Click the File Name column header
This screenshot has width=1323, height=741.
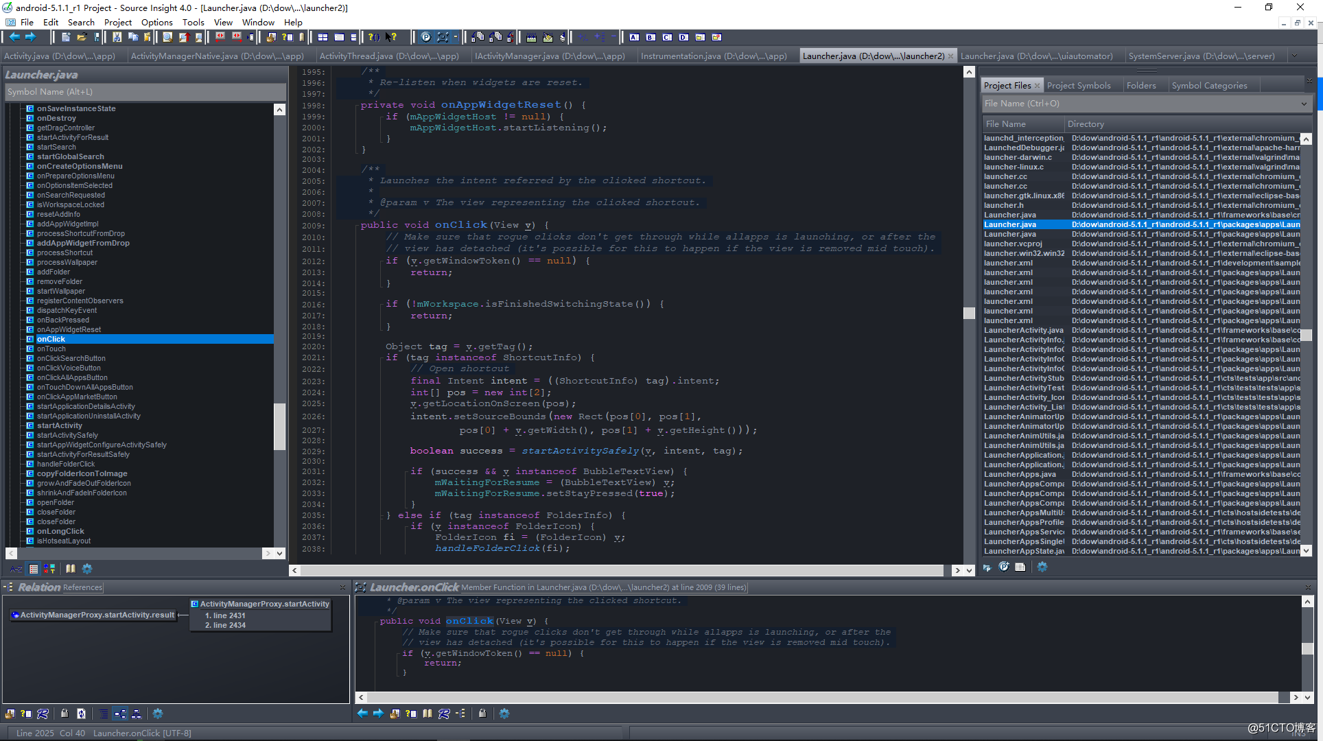1023,124
